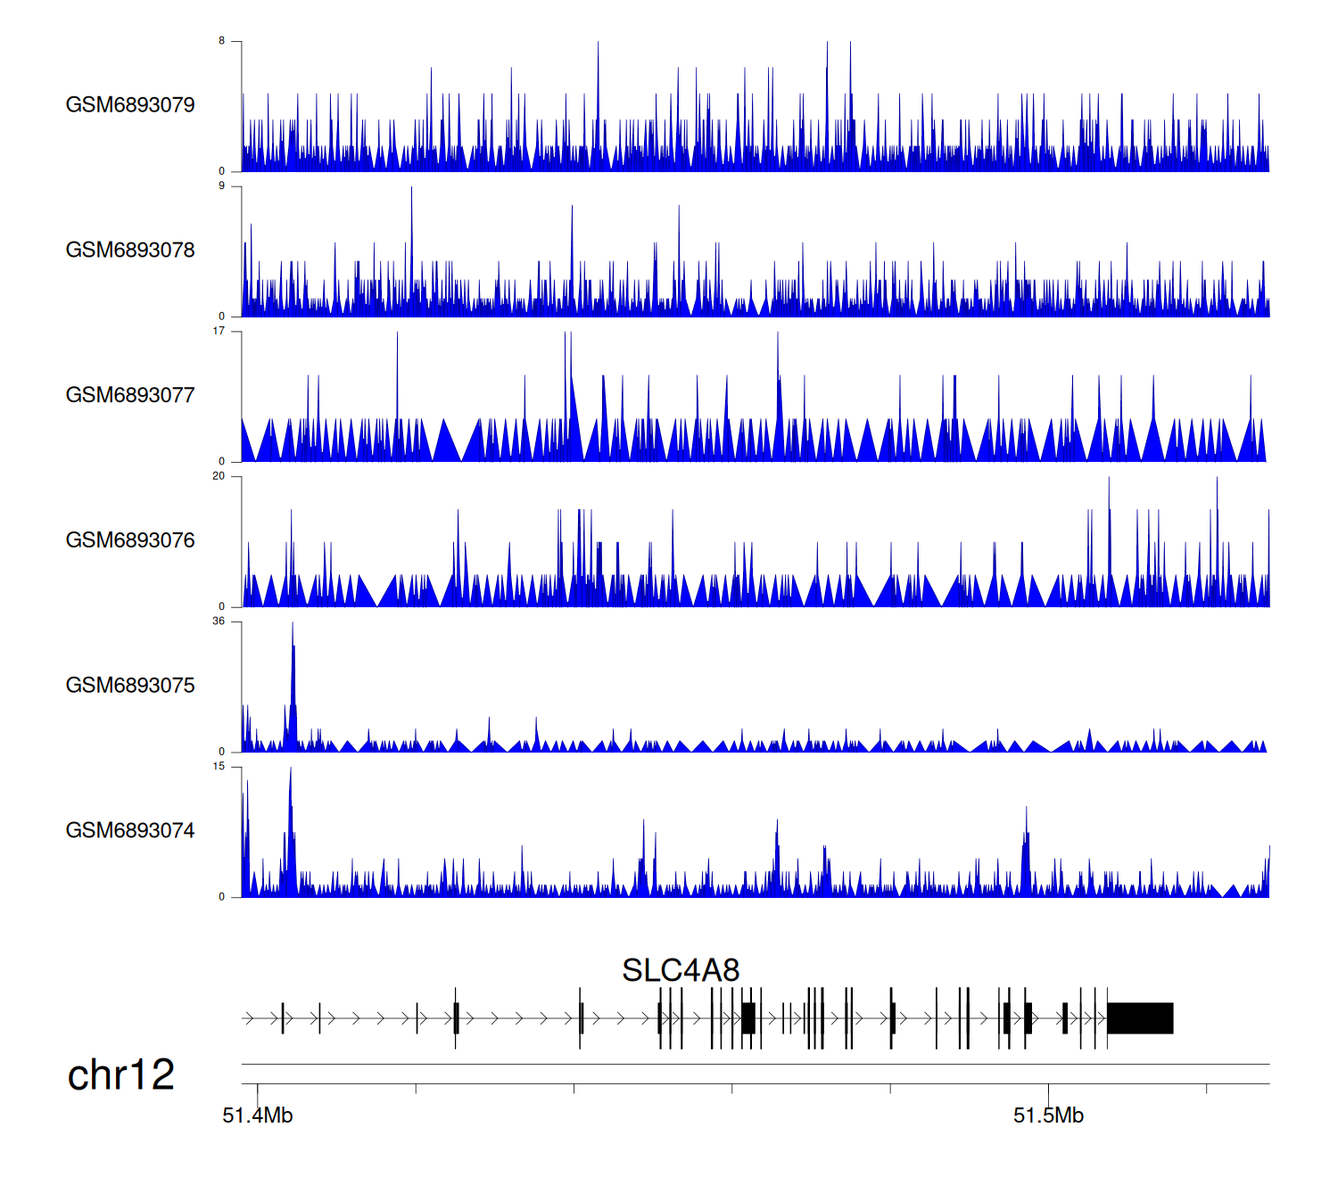
Task: Click the chr12 chromosome label
Action: [120, 1075]
